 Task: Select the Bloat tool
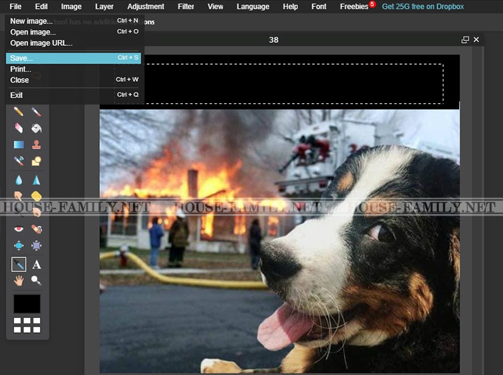click(x=19, y=245)
